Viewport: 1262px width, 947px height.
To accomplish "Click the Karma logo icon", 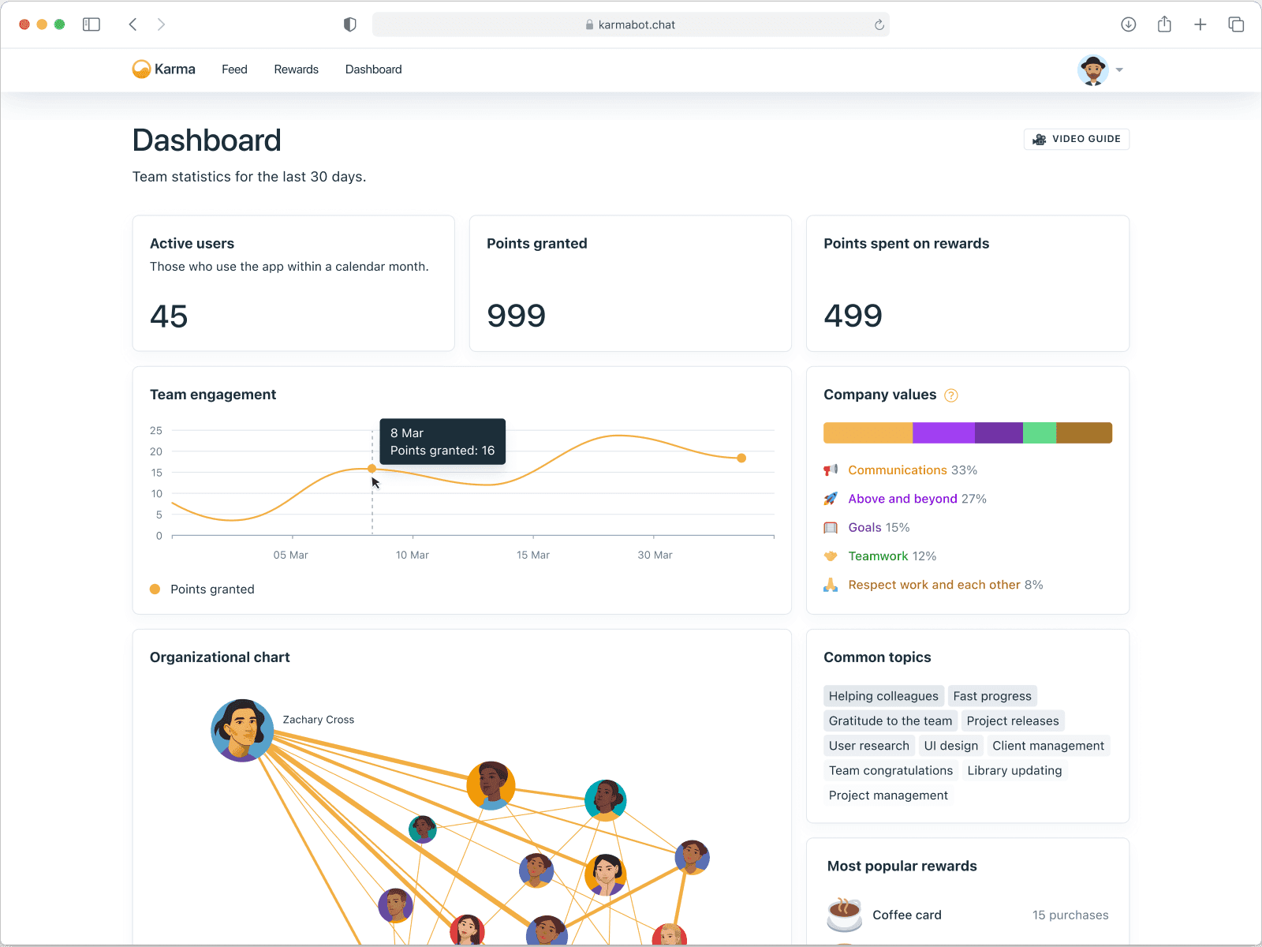I will (141, 69).
